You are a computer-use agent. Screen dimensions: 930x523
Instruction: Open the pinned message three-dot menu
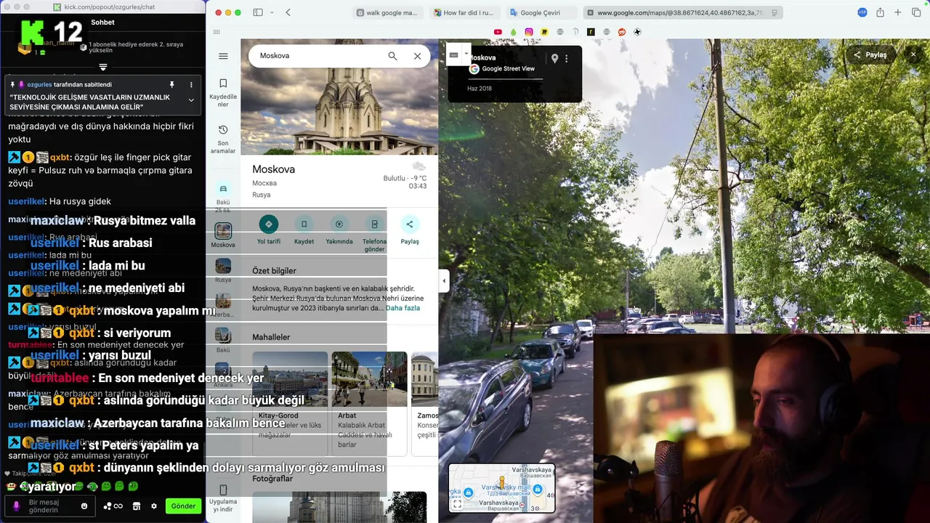pos(192,85)
